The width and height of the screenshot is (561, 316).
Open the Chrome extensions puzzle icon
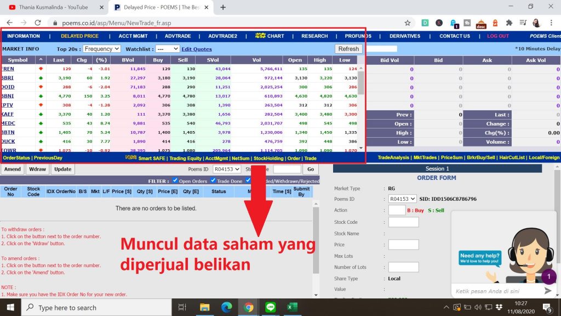(x=509, y=23)
